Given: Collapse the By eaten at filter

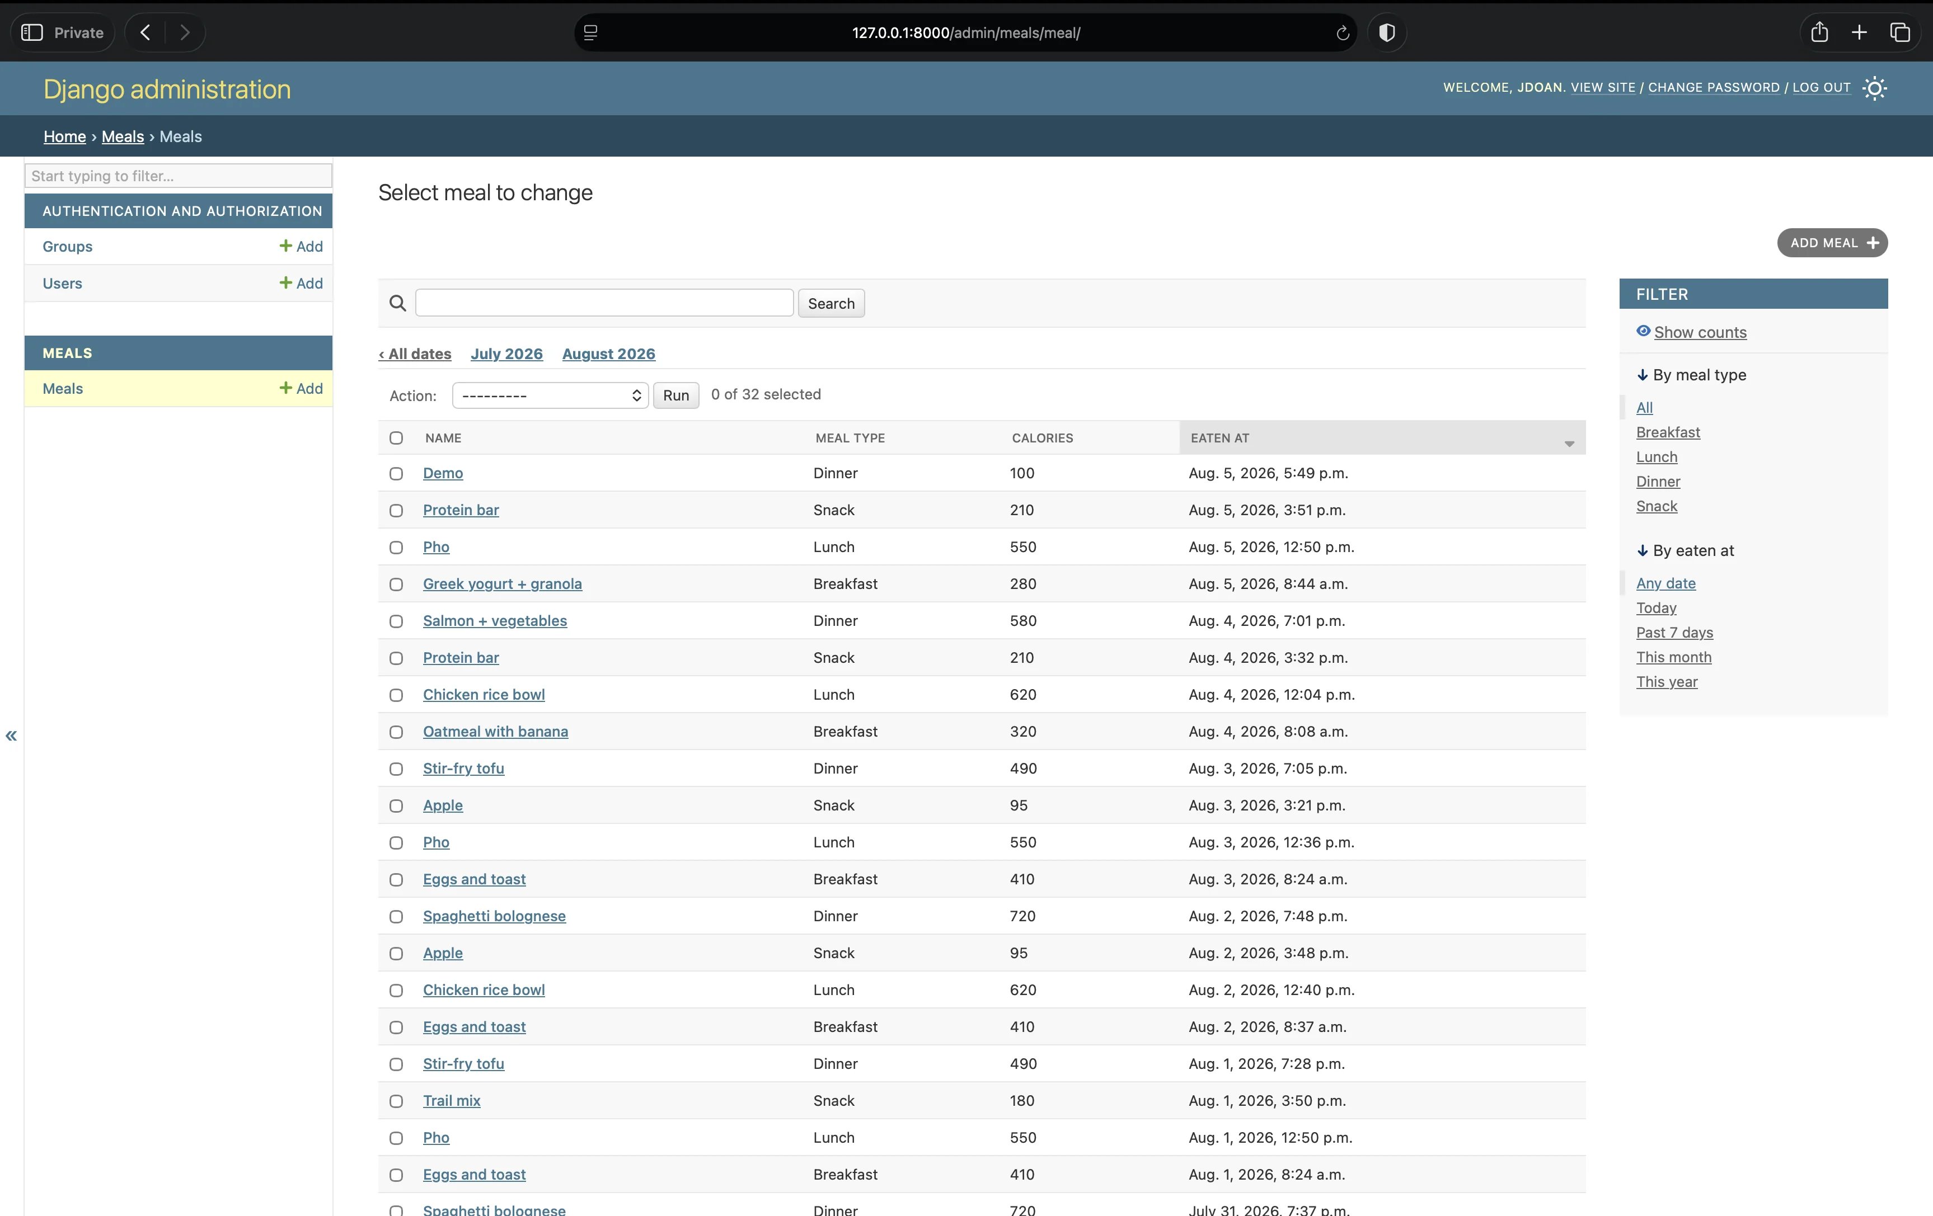Looking at the screenshot, I should [x=1685, y=550].
